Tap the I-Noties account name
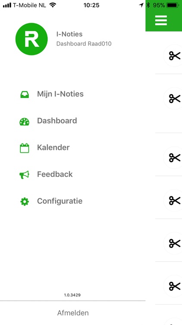Screen dimensions: 182x325 coord(69,34)
